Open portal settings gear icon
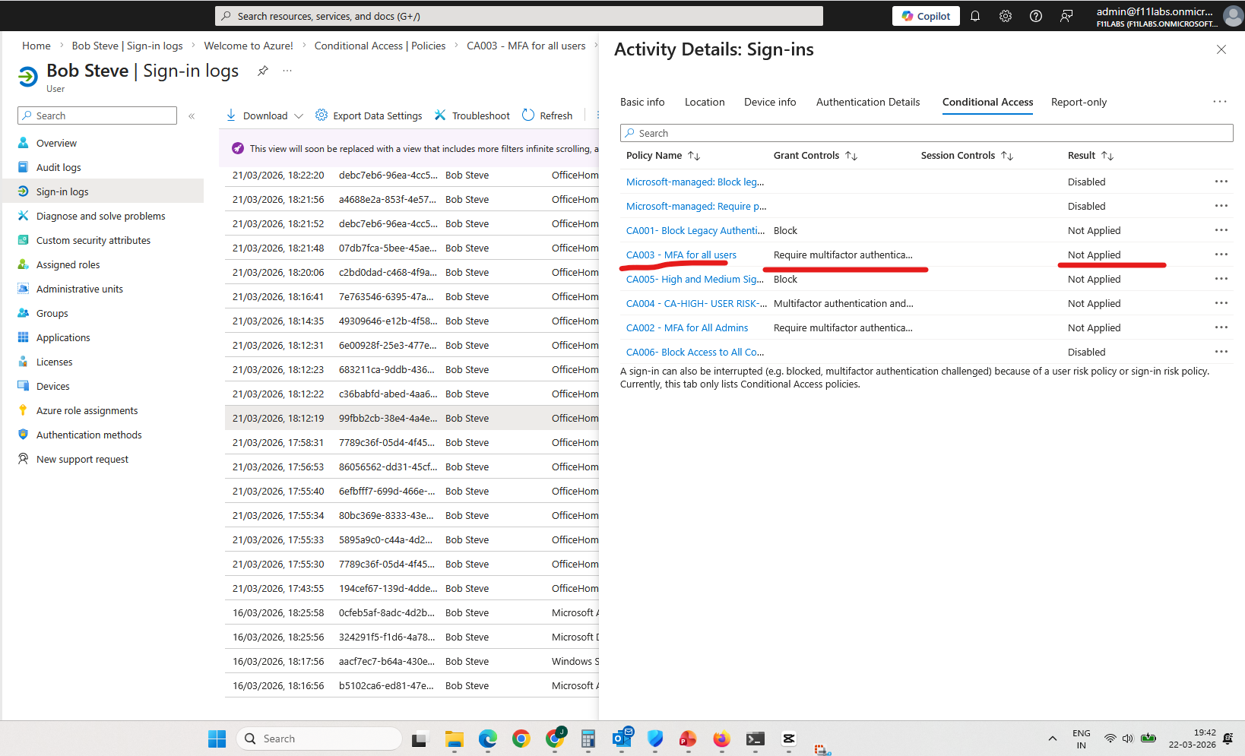This screenshot has height=756, width=1245. [x=1006, y=16]
